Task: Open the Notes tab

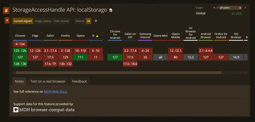Action: pyautogui.click(x=19, y=81)
